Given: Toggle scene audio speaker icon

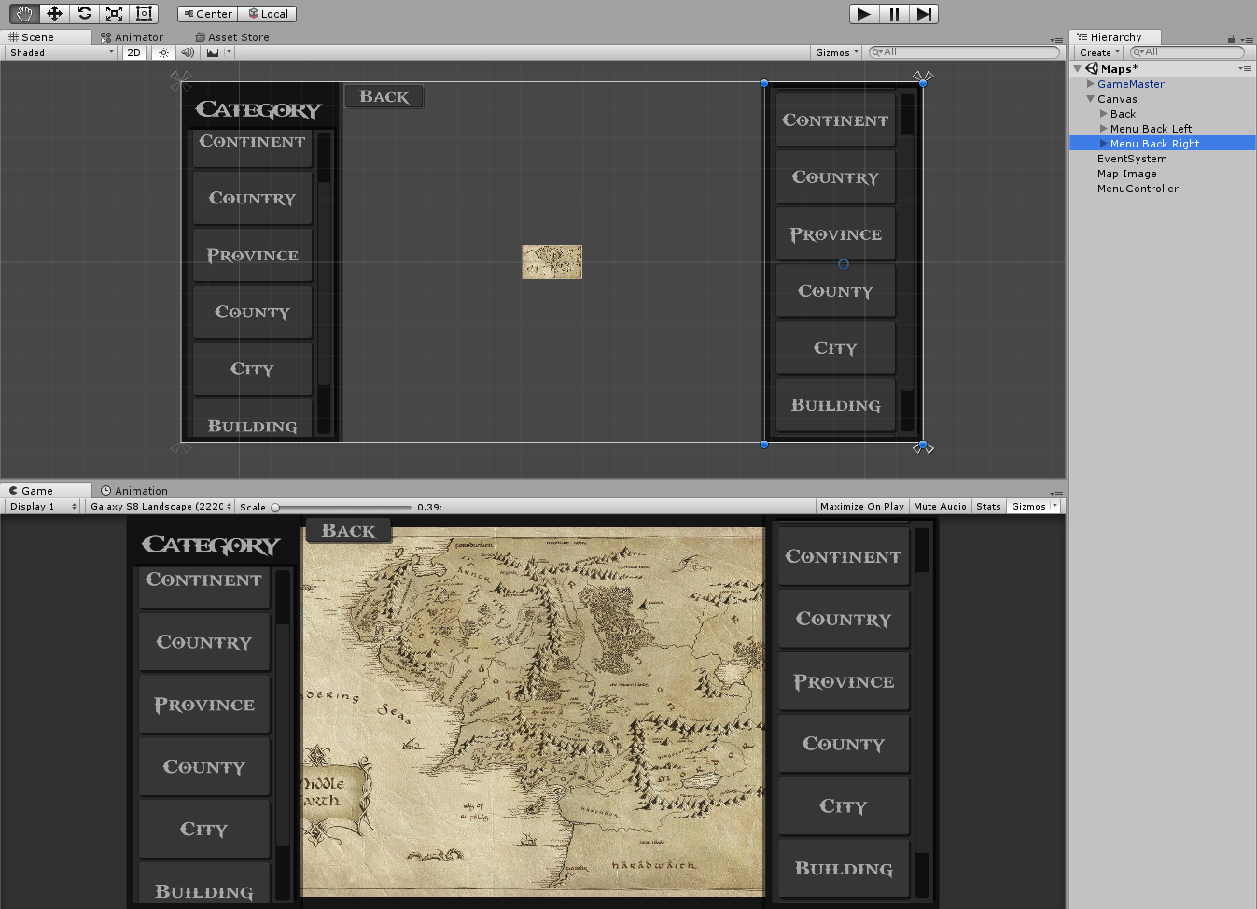Looking at the screenshot, I should tap(188, 52).
